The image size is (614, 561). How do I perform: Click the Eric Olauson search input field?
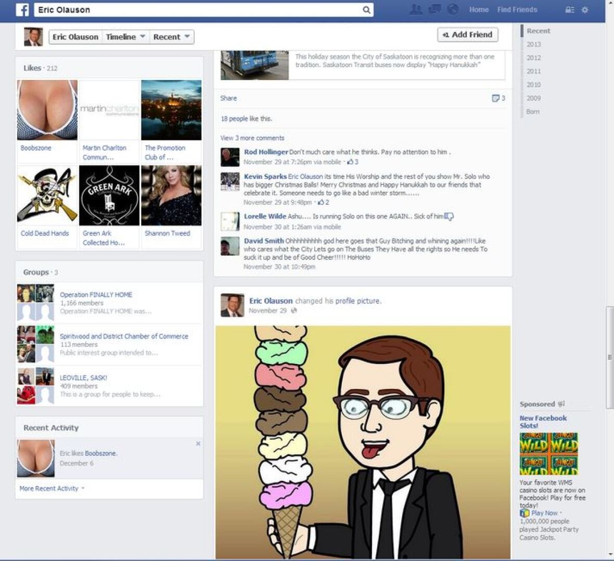click(x=198, y=10)
